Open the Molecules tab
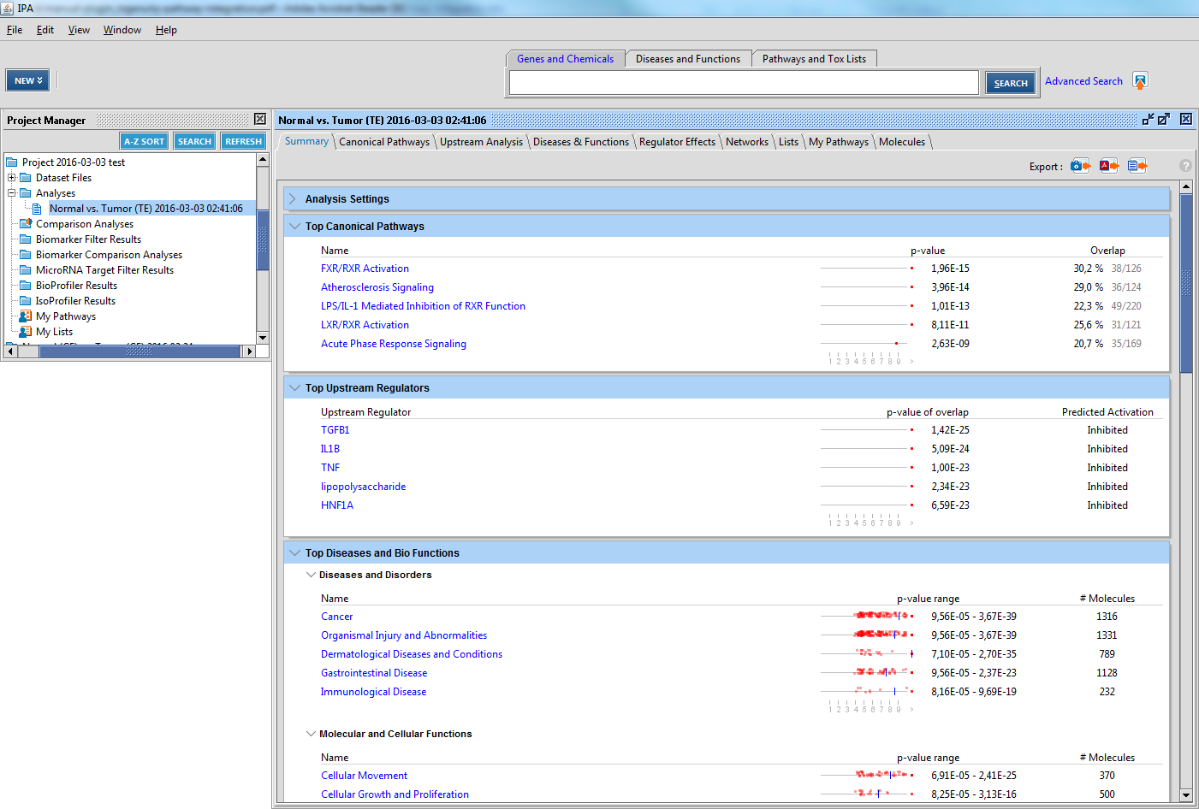This screenshot has height=809, width=1199. click(902, 142)
